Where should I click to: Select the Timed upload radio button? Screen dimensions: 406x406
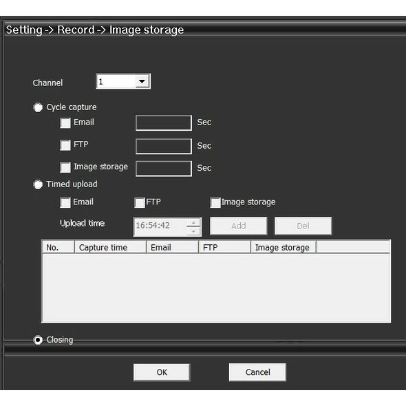(x=38, y=184)
